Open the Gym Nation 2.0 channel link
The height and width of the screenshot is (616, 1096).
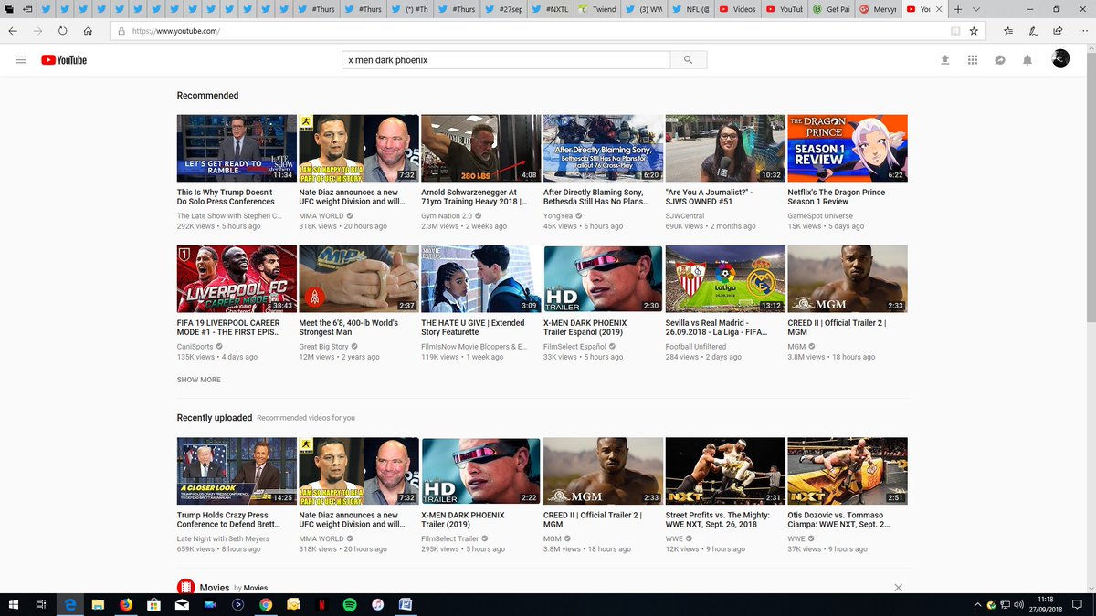[448, 216]
